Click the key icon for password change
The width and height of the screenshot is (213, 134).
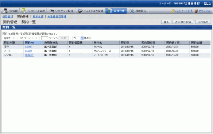tap(173, 11)
